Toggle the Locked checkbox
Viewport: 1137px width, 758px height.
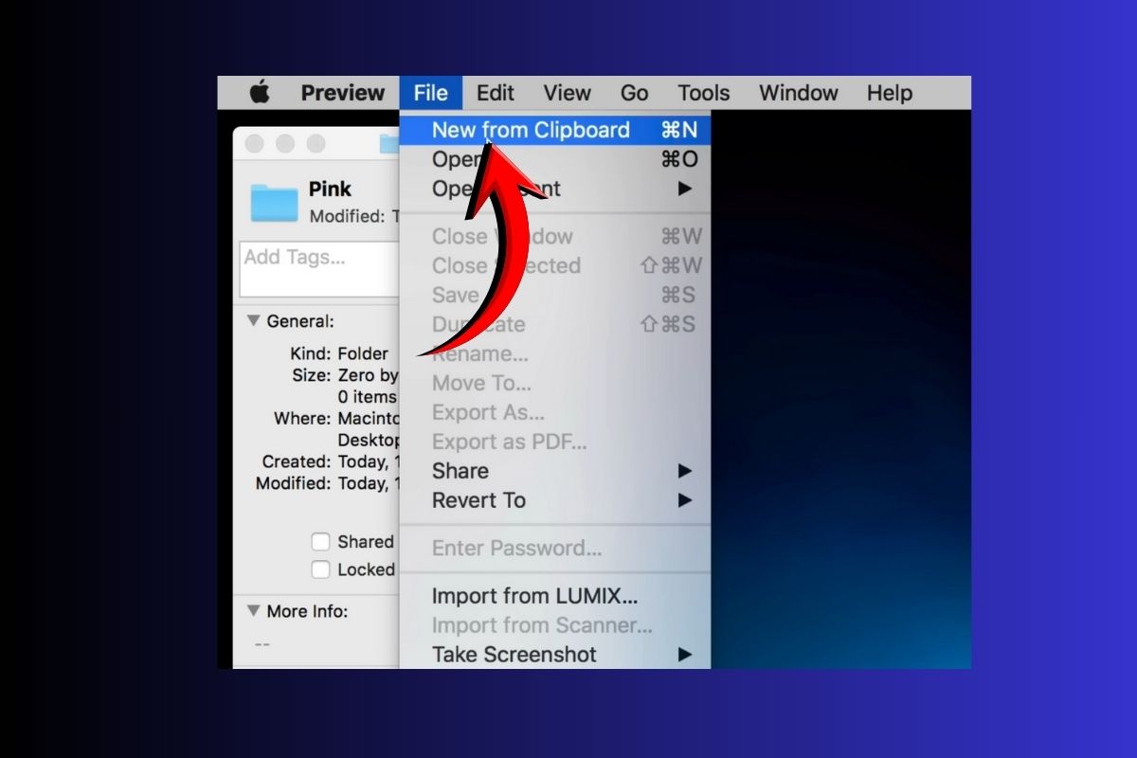321,569
